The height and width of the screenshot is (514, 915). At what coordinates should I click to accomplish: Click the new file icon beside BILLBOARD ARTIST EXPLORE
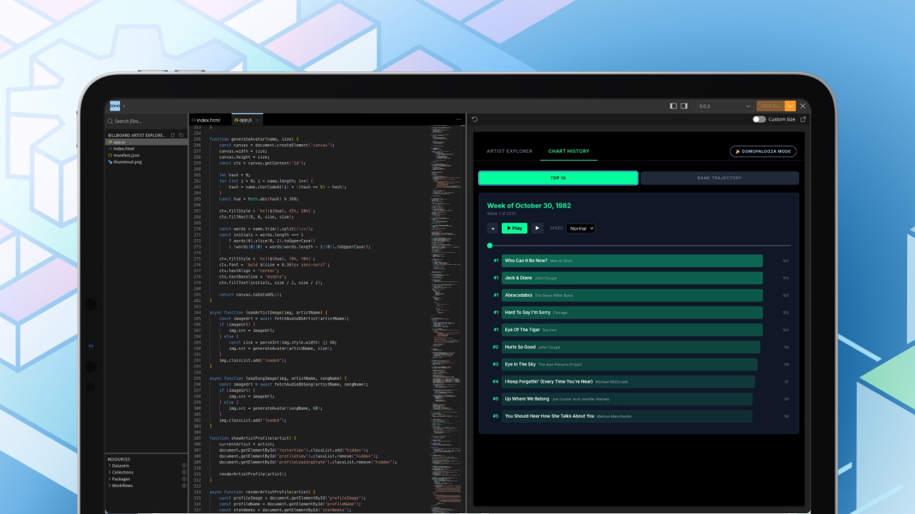pos(172,135)
